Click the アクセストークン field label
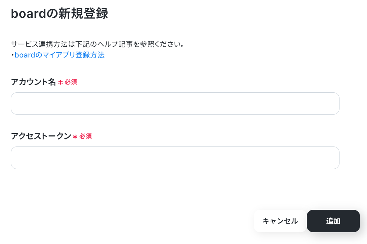Viewport: 367px width, 244px height. 41,136
